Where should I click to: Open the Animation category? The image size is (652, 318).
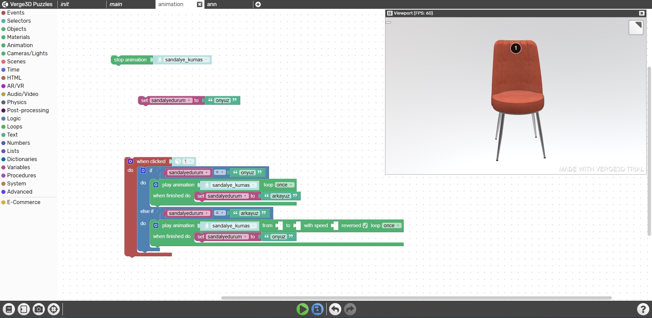coord(20,45)
